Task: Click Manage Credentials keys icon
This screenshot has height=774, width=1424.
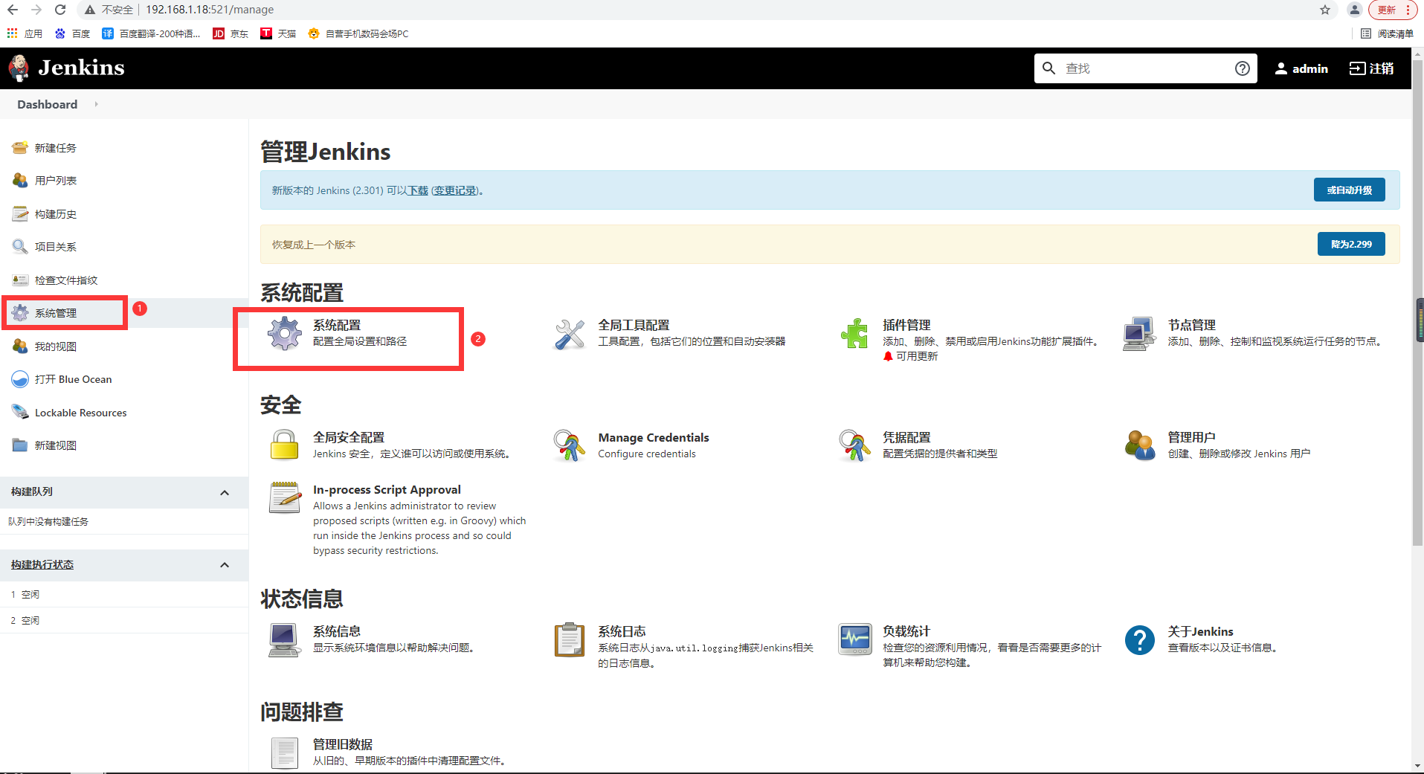Action: click(x=570, y=445)
